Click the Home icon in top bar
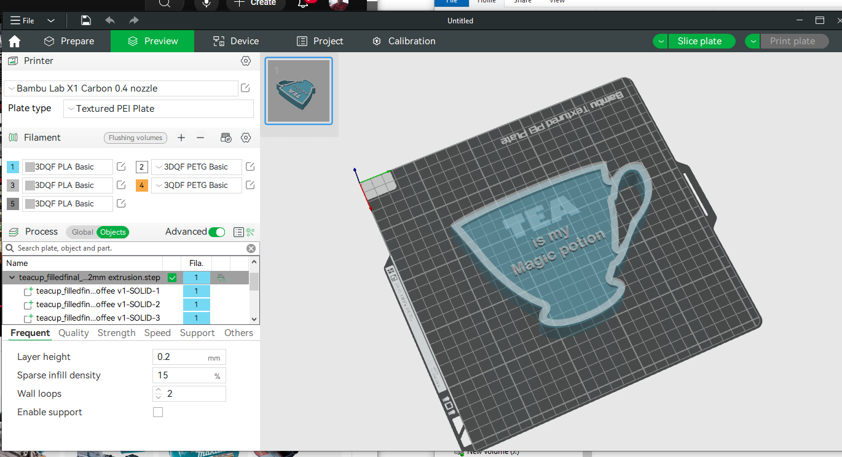The width and height of the screenshot is (842, 457). pyautogui.click(x=15, y=41)
